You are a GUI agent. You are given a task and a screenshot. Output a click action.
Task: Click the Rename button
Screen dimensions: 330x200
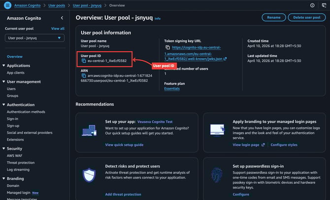[274, 17]
